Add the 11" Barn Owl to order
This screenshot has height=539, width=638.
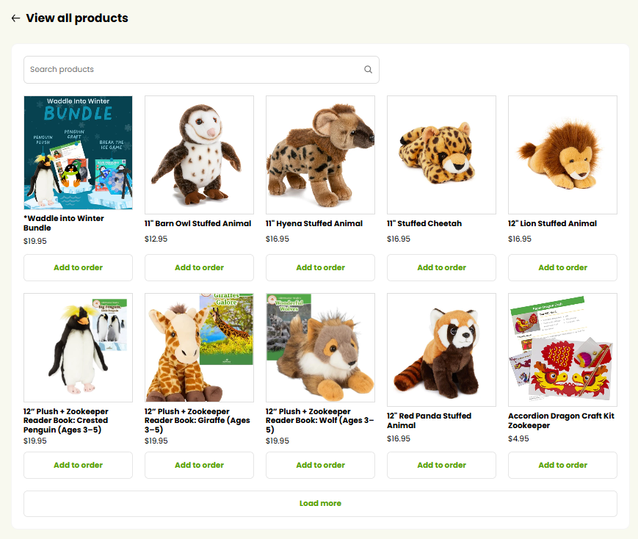coord(199,267)
